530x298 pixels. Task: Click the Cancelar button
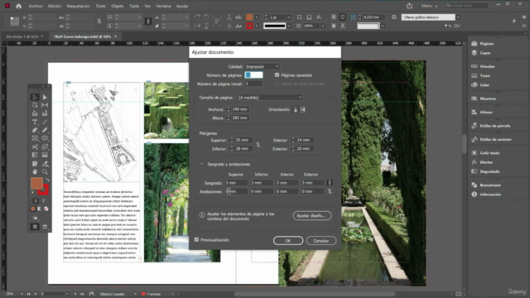point(321,241)
